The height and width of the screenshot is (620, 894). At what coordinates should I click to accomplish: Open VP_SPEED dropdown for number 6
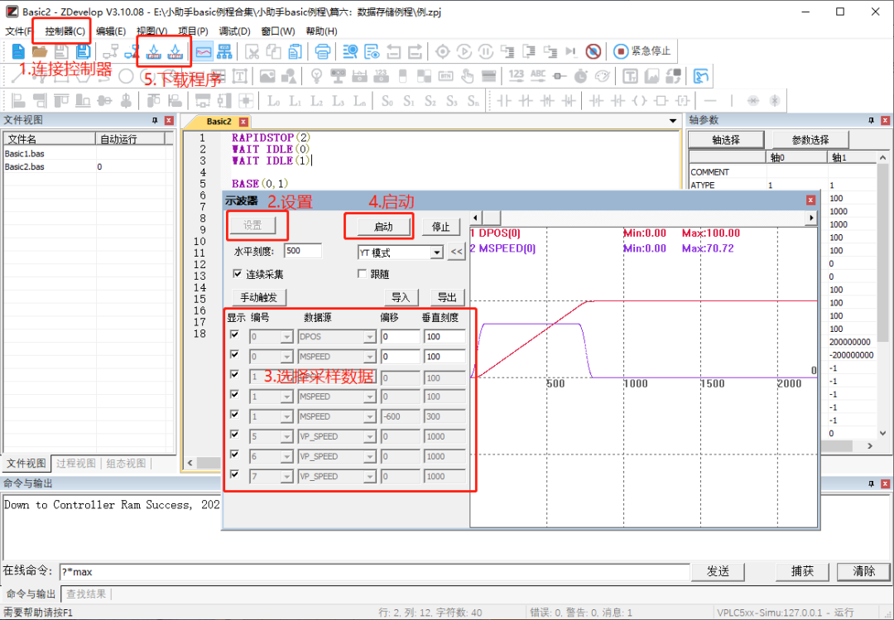(x=370, y=457)
